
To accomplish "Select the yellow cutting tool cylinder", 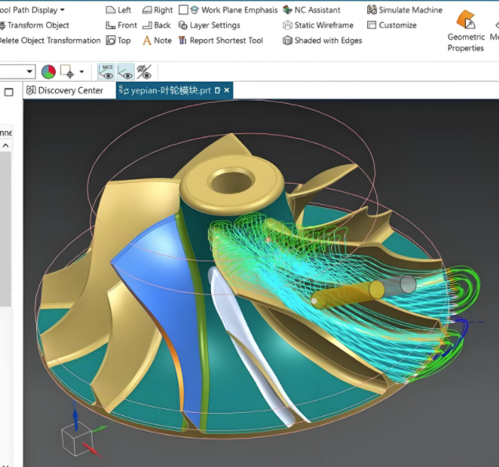I will (348, 295).
